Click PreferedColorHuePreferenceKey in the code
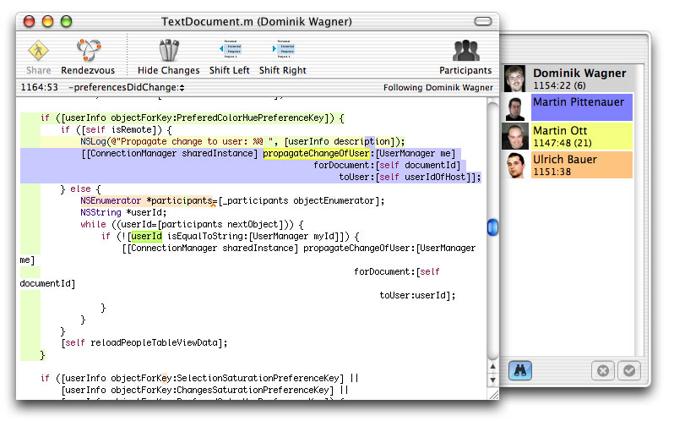This screenshot has height=421, width=674. click(x=250, y=118)
